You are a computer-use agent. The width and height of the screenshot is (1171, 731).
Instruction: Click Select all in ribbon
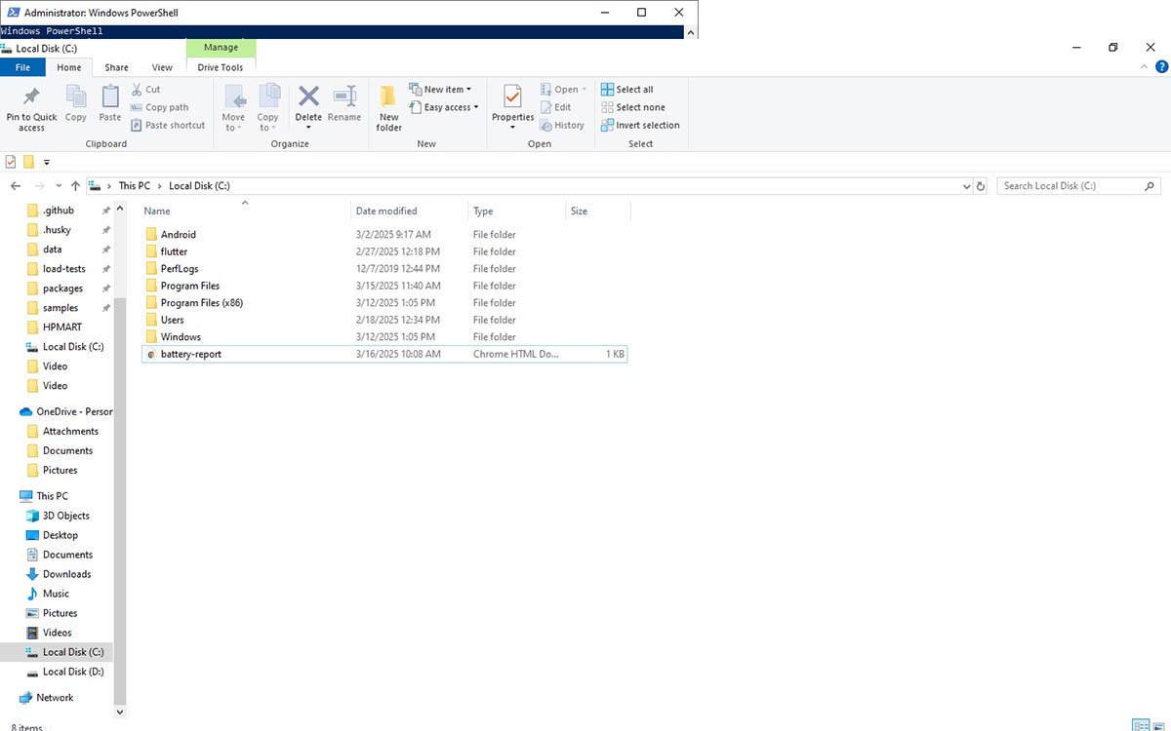tap(627, 90)
